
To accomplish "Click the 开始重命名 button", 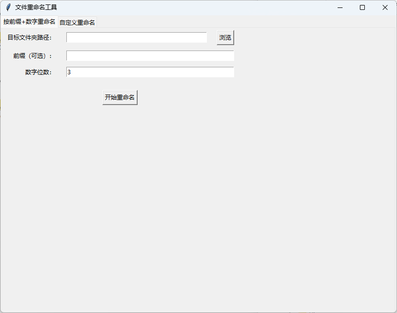I will tap(120, 98).
